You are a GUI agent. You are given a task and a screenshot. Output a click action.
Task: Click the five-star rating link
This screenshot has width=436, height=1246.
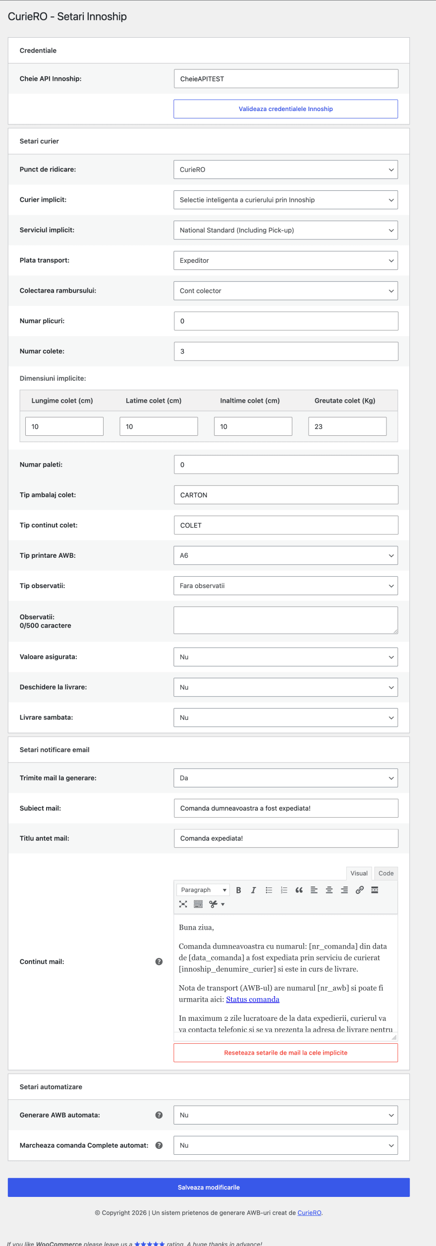(x=149, y=1243)
